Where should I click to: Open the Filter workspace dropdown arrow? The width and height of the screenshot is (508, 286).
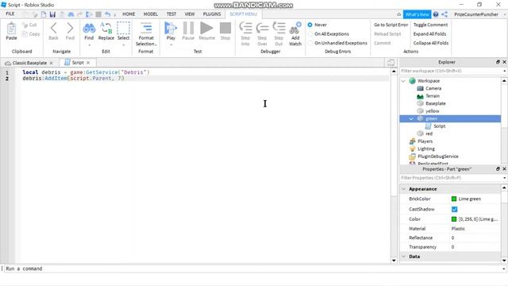pos(504,71)
